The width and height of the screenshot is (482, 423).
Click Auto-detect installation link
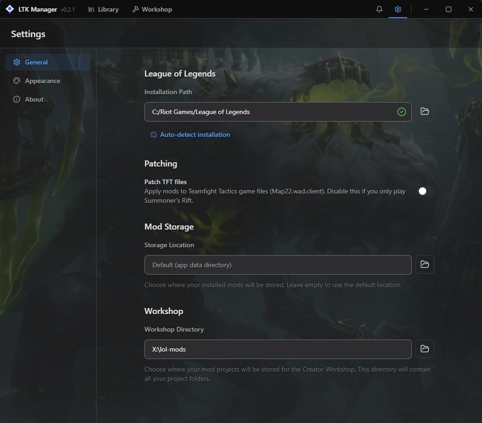pyautogui.click(x=190, y=135)
